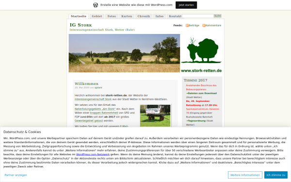Click the date text Do, 28. September
Viewport: 291px width, 182px height.
pos(198,101)
